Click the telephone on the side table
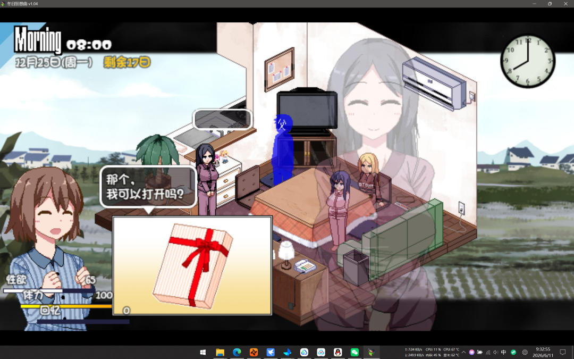This screenshot has width=574, height=359. (x=305, y=266)
